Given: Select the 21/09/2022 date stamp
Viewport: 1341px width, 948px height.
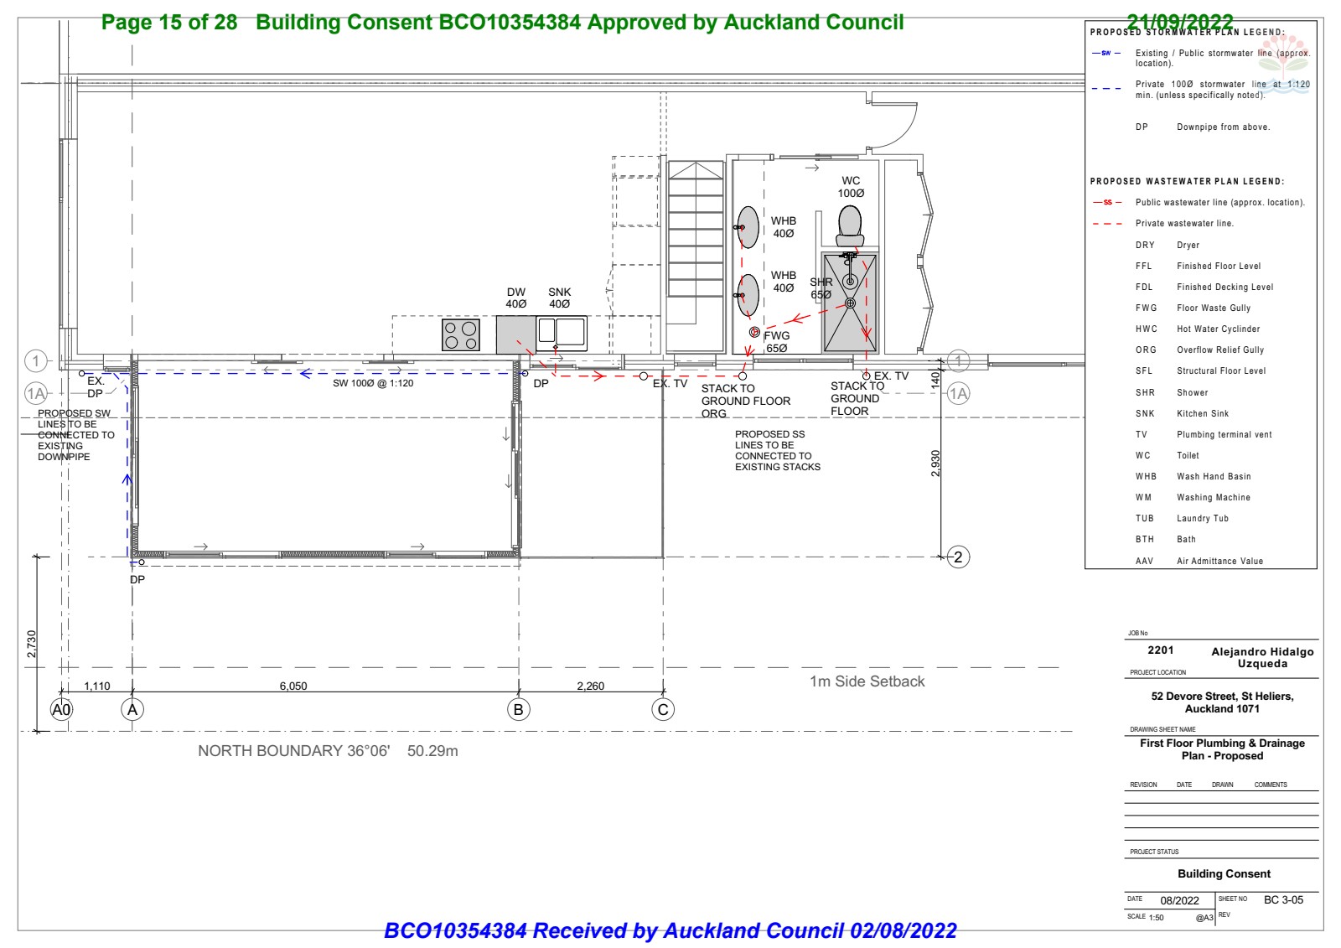Looking at the screenshot, I should click(x=1180, y=22).
